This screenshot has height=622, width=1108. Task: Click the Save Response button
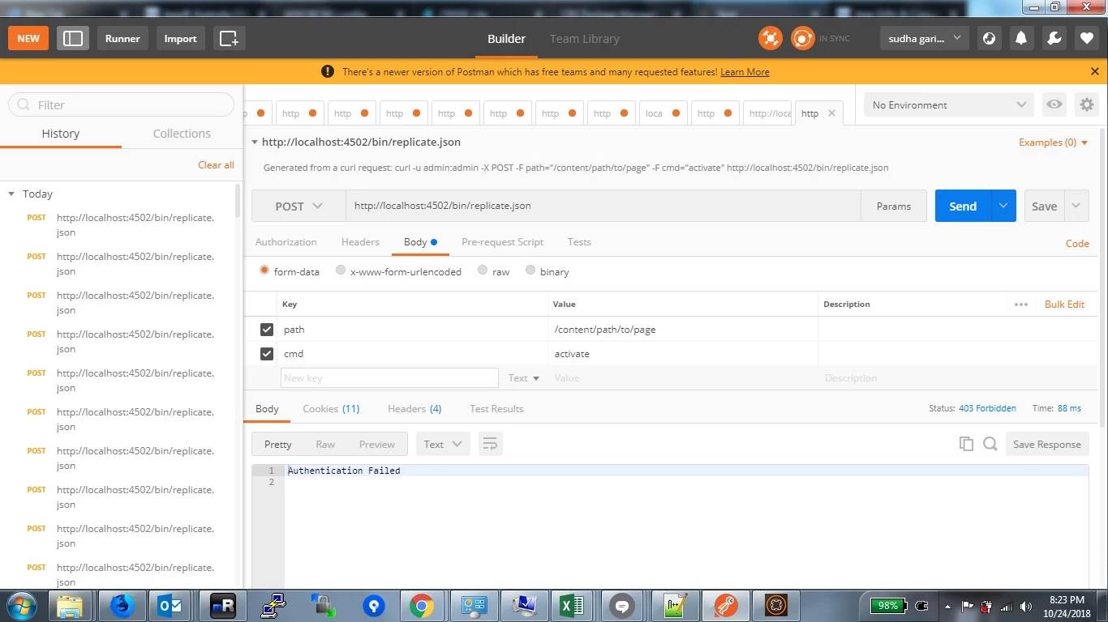pyautogui.click(x=1046, y=444)
